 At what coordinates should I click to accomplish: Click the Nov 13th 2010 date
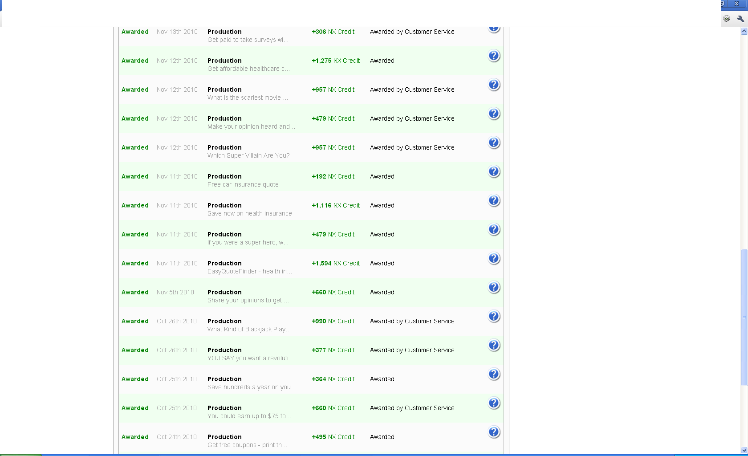[177, 32]
